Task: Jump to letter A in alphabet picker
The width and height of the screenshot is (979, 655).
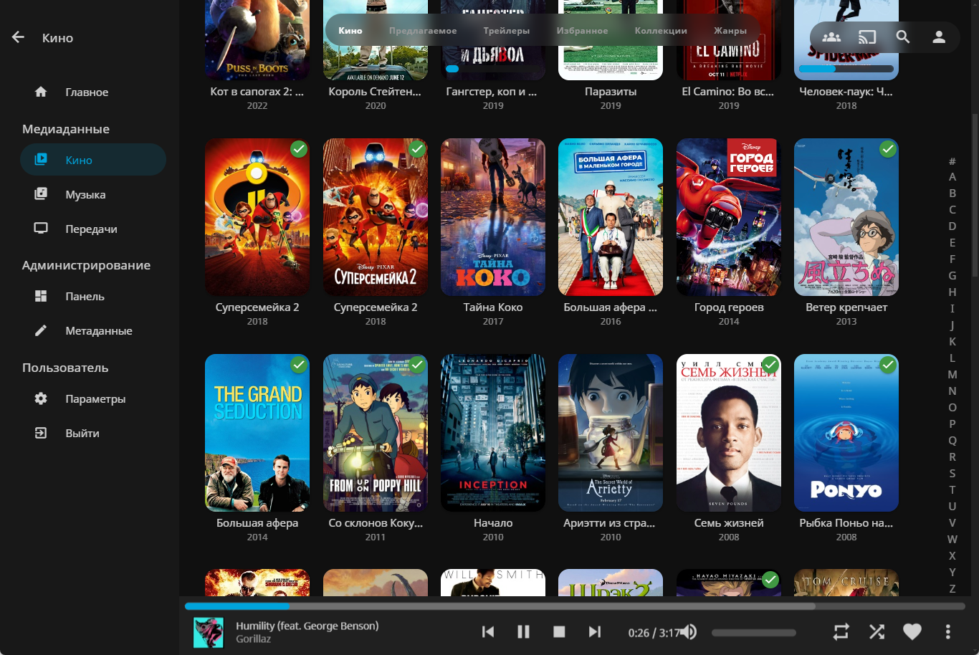Action: (952, 177)
